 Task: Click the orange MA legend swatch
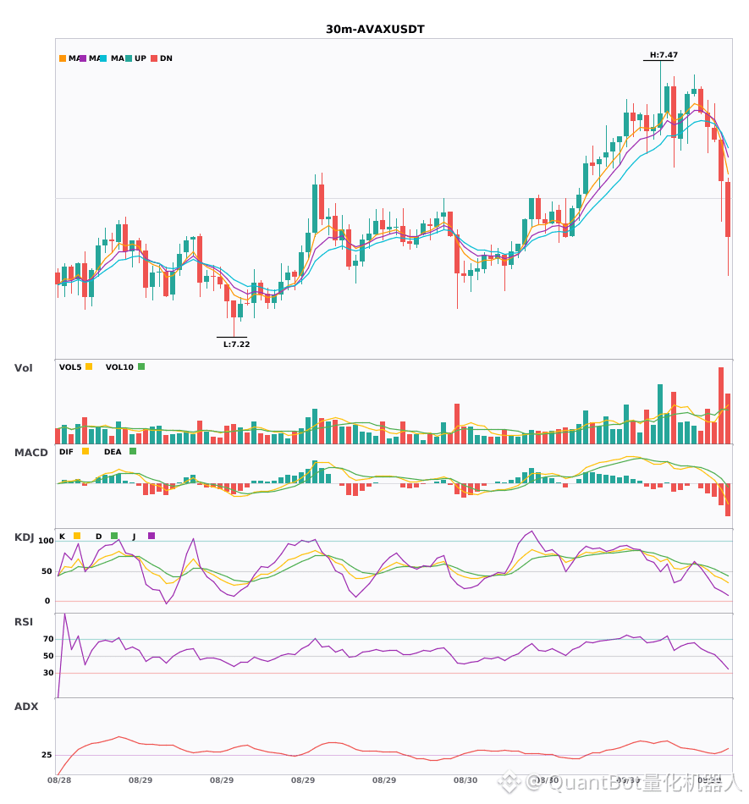coord(63,58)
